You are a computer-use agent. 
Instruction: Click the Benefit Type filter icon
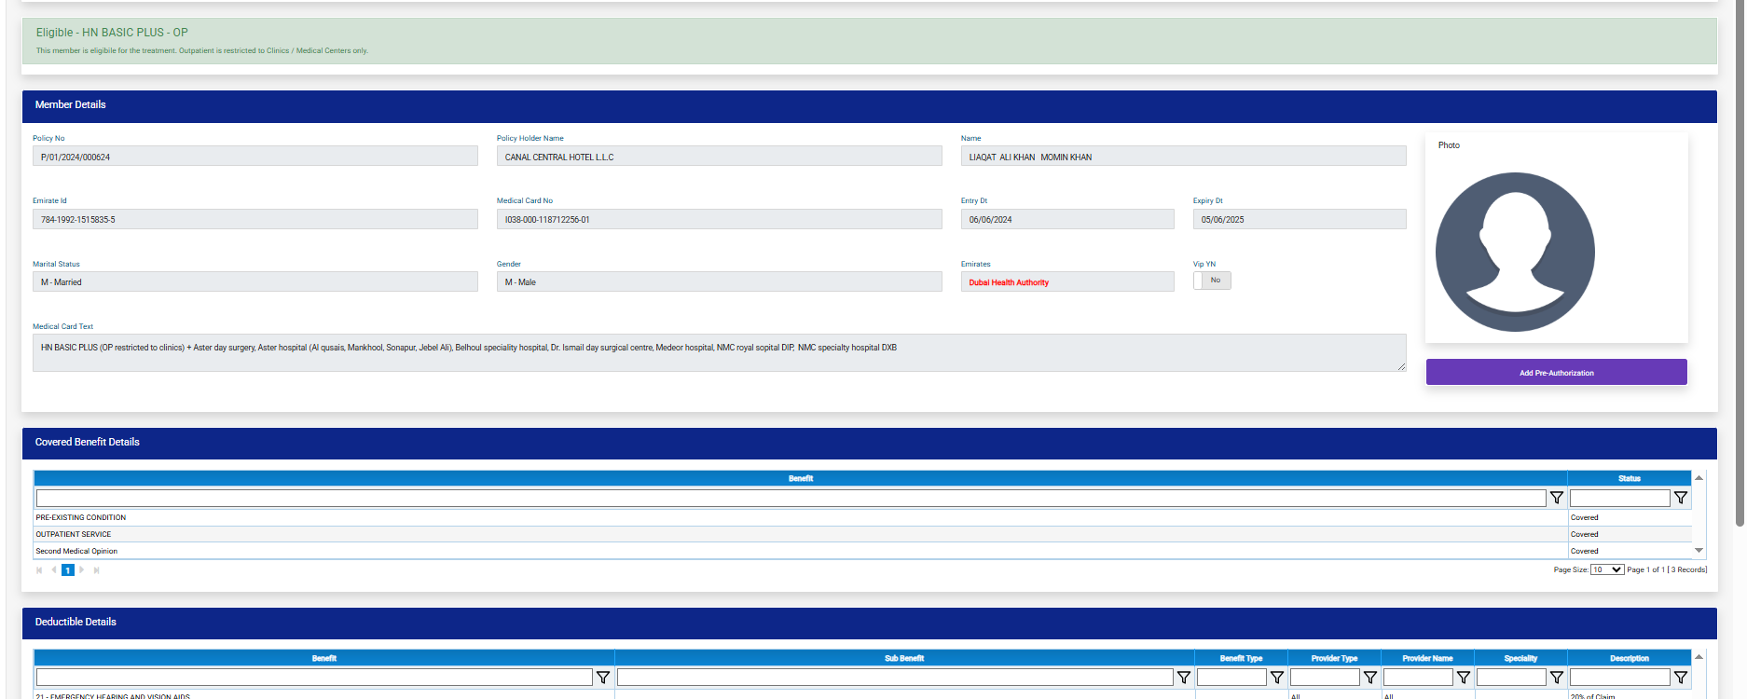(x=1276, y=678)
